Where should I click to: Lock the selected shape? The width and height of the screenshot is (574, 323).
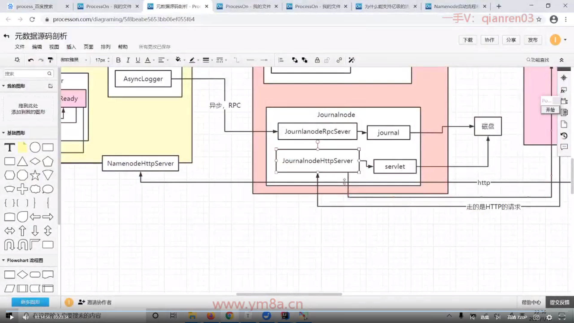(317, 60)
